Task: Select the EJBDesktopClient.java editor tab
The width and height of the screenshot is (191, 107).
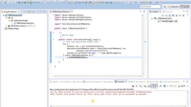Action: pos(61,12)
